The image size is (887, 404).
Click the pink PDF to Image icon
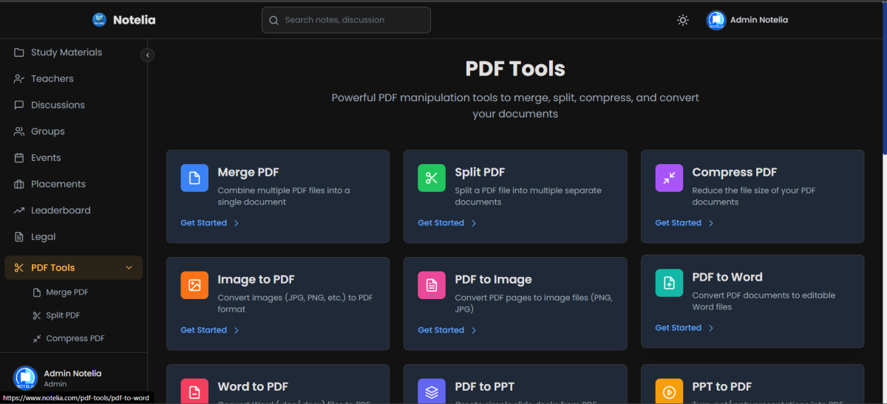pos(432,285)
